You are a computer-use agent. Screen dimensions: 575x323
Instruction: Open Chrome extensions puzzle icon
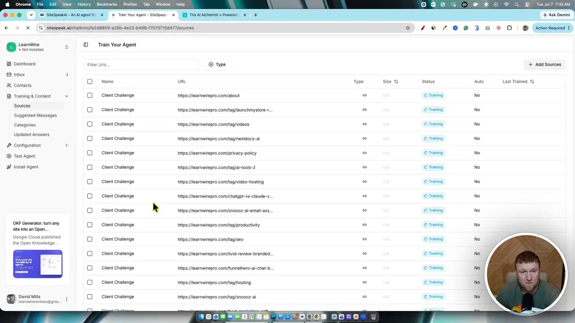point(509,28)
